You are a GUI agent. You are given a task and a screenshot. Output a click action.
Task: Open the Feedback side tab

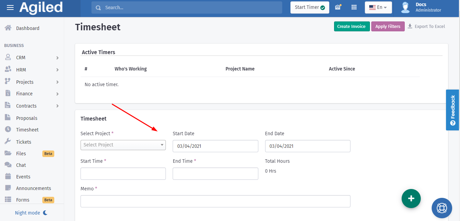452,110
